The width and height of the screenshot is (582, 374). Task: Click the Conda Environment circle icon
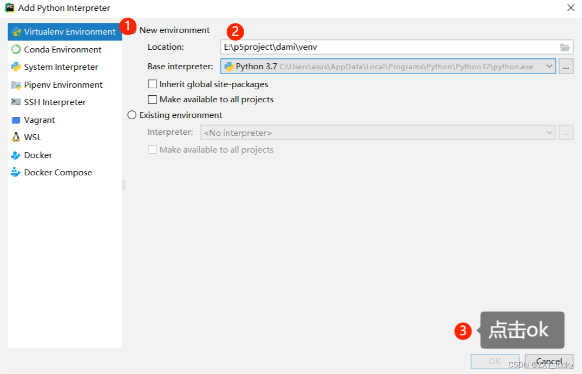16,49
